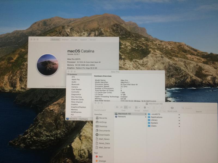Viewport: 218px width, 163px height.
Task: Open Downloads in Finder sidebar
Action: (x=103, y=135)
